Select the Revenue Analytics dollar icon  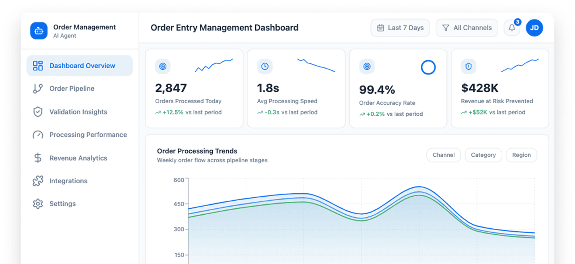coord(38,158)
